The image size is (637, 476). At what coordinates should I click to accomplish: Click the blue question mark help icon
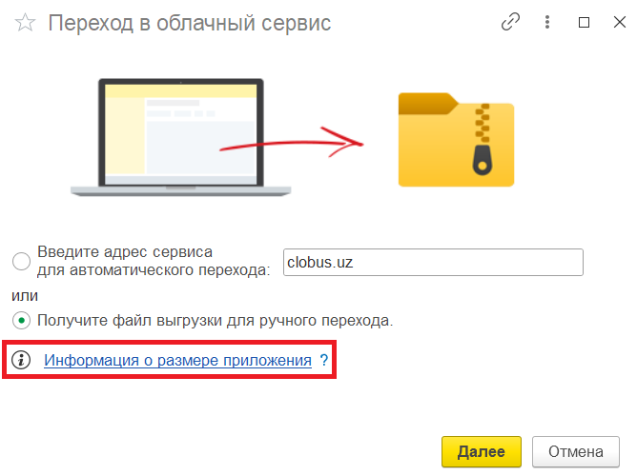(324, 361)
